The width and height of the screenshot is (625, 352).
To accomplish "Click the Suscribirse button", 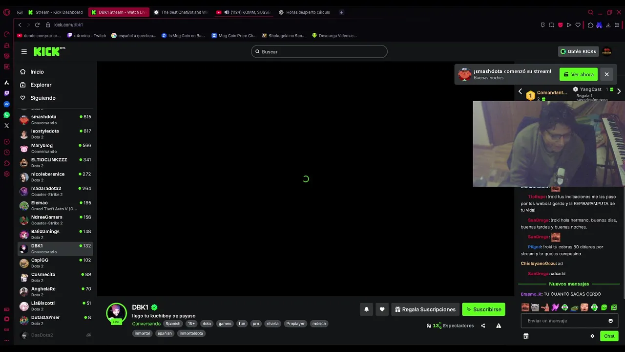I will 483,309.
